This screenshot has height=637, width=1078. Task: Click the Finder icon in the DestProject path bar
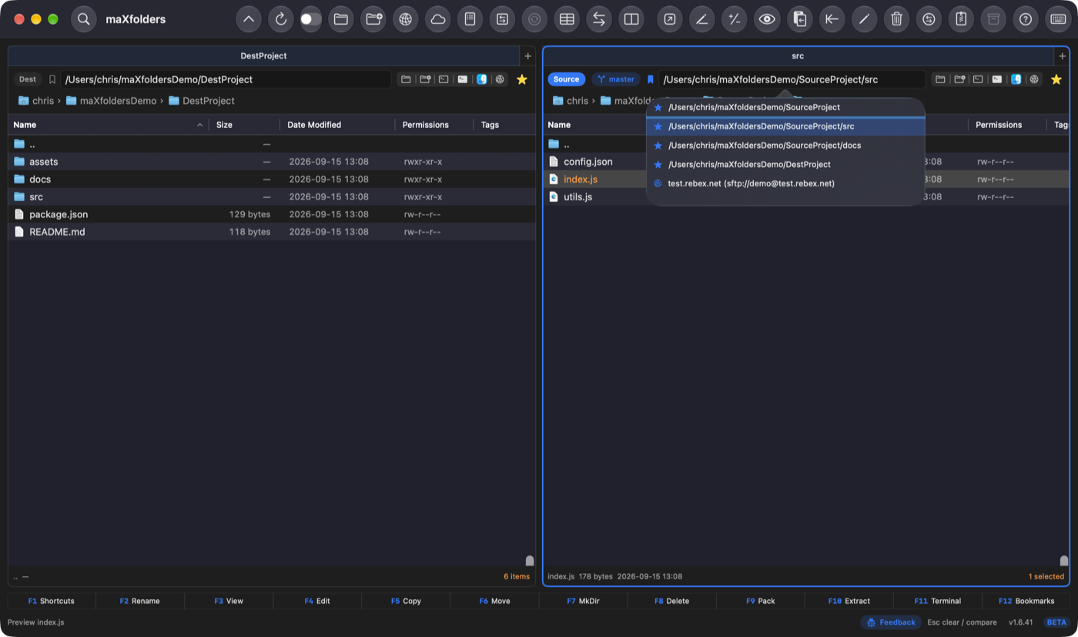tap(481, 79)
